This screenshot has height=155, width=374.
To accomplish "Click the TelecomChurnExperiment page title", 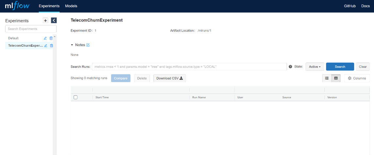I will pyautogui.click(x=96, y=20).
